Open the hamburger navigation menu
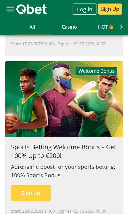128x215 pixels. click(x=10, y=9)
